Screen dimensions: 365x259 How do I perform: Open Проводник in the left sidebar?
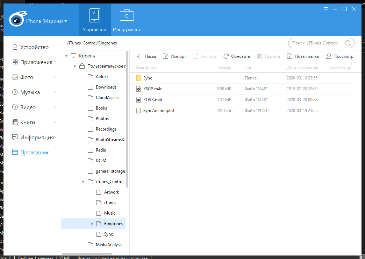coord(34,153)
